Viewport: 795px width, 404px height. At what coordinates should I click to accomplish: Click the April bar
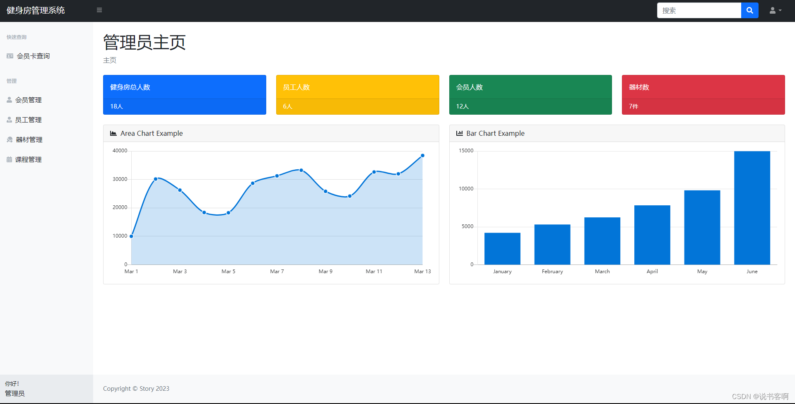coord(652,235)
